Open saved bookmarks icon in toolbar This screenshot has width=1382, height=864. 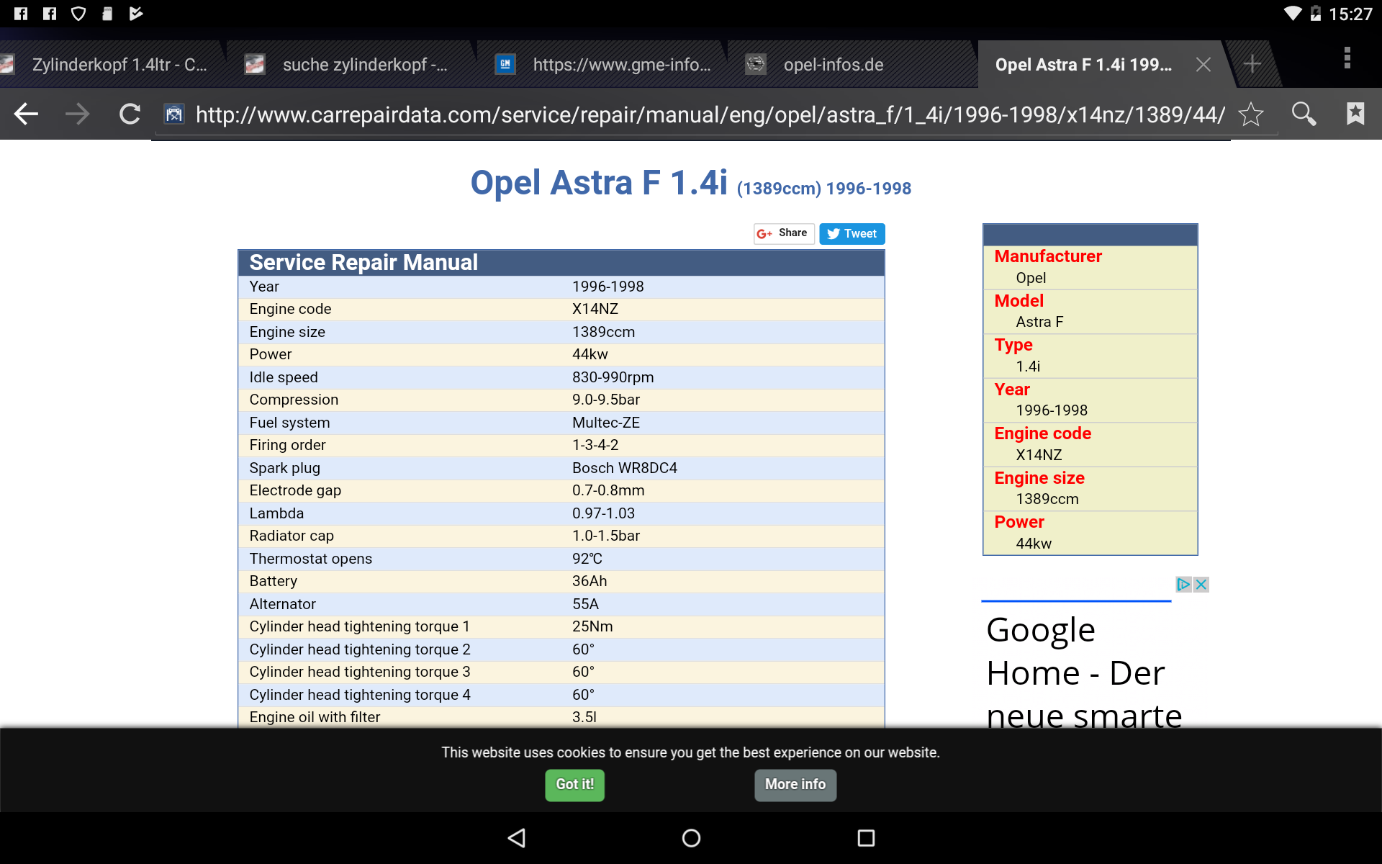click(1355, 113)
